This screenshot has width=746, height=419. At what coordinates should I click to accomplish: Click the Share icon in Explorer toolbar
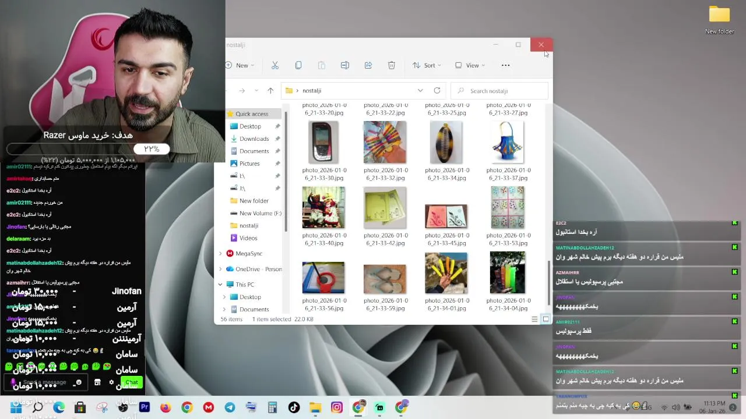tap(368, 65)
